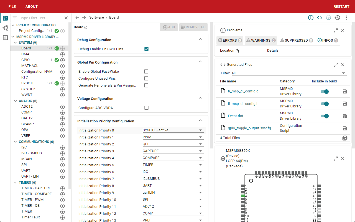Toggle include in build for ti_msp_dl_config.h
355x222 pixels.
(325, 104)
